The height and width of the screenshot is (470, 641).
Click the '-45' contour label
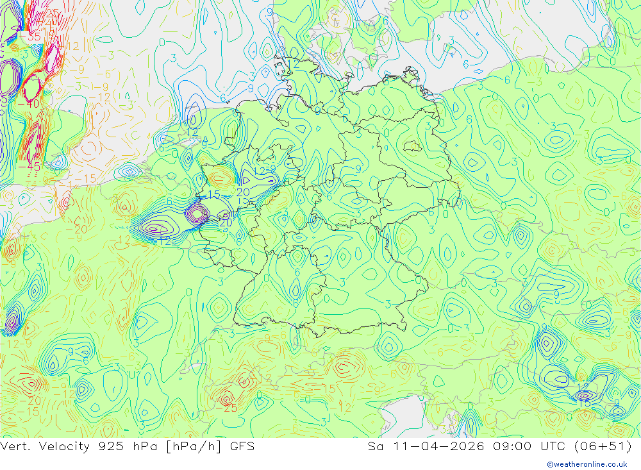pyautogui.click(x=29, y=167)
